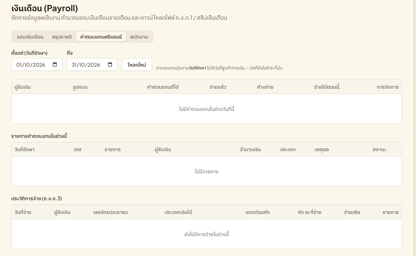This screenshot has height=256, width=416.
Task: Click the เหตุผล column header
Action: point(322,150)
